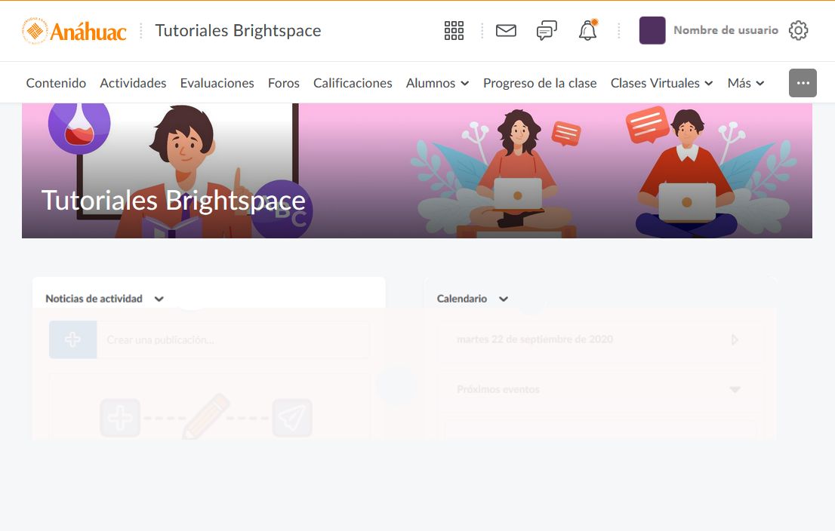
Task: Open the chat subscription alerts icon
Action: point(547,30)
